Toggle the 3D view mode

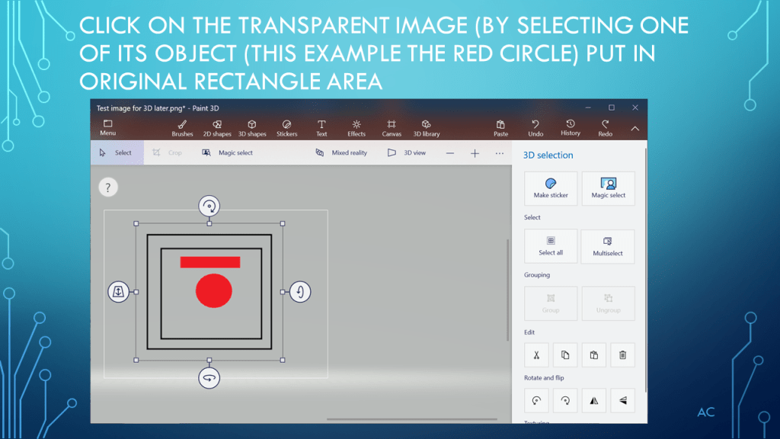(x=407, y=152)
